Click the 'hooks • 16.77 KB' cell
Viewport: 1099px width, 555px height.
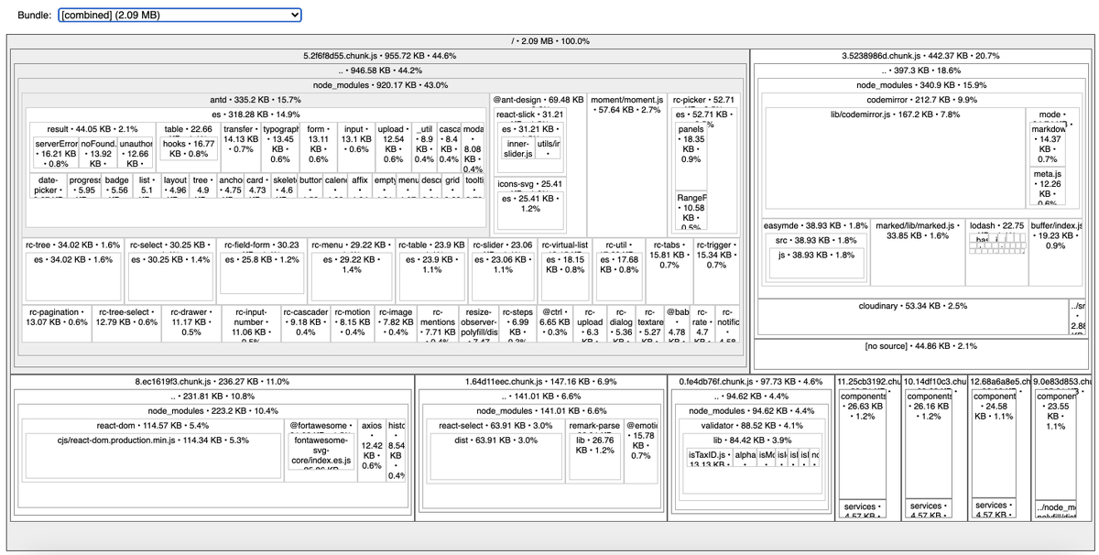pos(188,148)
